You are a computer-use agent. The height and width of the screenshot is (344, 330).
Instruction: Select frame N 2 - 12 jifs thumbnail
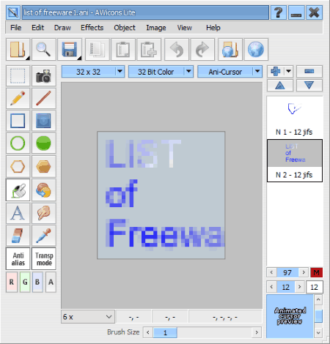pyautogui.click(x=295, y=161)
